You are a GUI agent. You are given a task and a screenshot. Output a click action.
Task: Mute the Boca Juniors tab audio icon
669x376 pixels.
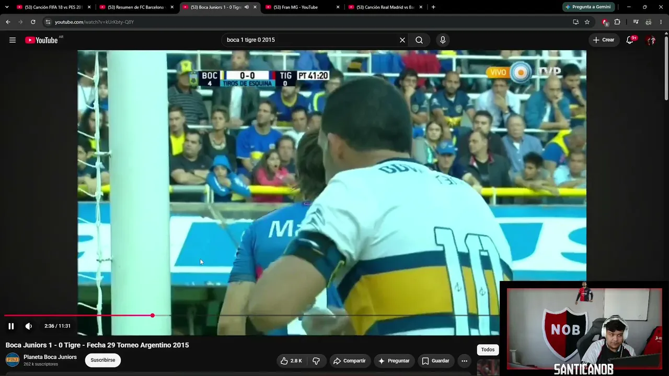coord(247,7)
